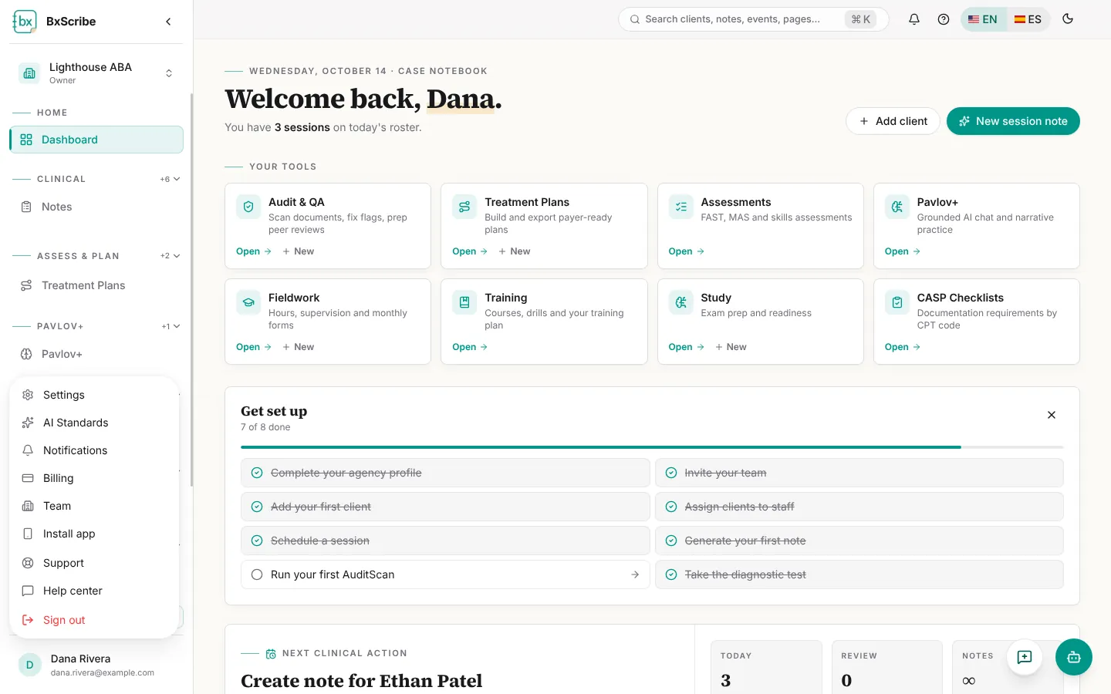The image size is (1111, 694).
Task: Toggle the Complete your agency profile item
Action: click(x=445, y=473)
